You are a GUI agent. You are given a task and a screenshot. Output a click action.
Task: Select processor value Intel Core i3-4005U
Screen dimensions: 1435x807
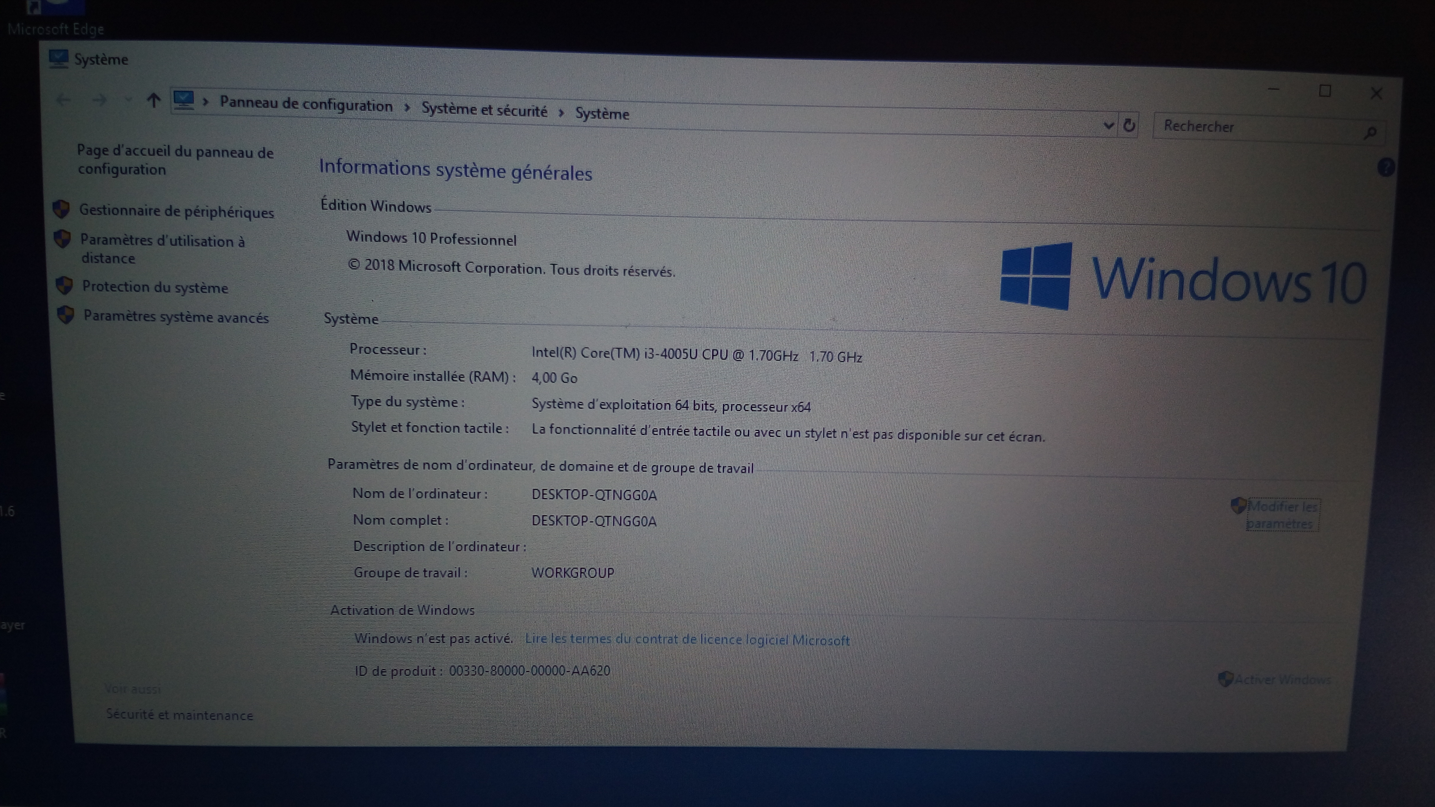[696, 355]
